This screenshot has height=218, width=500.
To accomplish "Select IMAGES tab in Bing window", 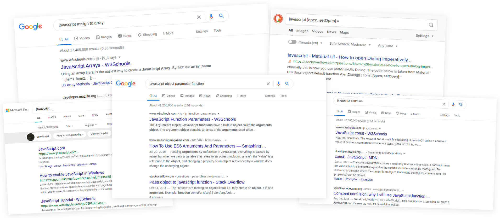I will (x=52, y=117).
